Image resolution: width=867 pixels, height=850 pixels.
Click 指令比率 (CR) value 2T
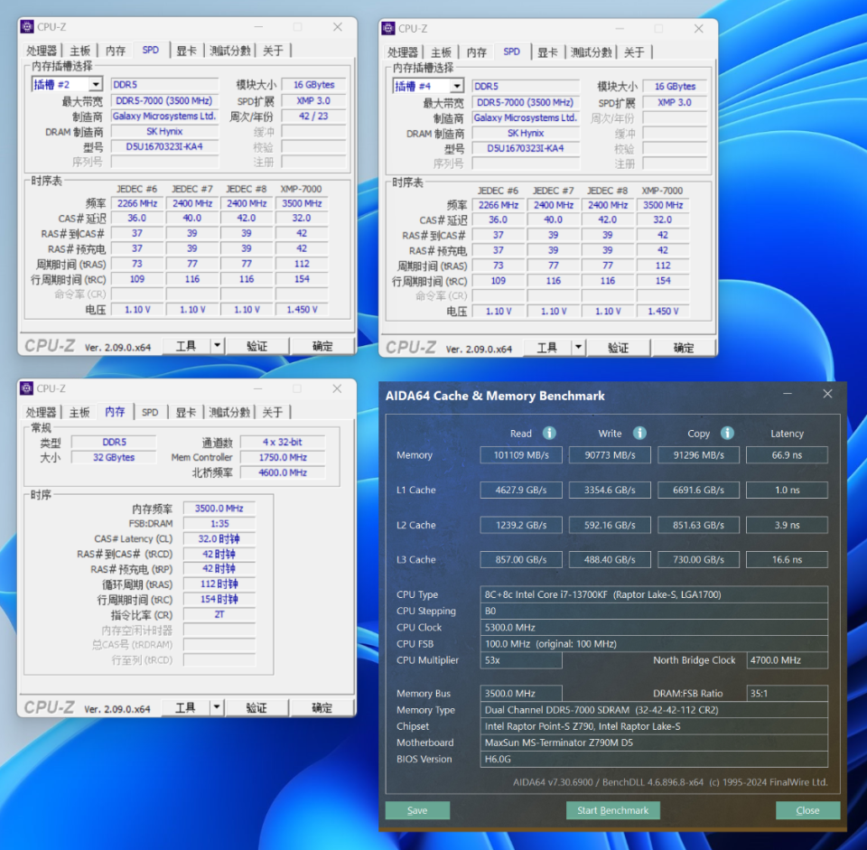coord(219,614)
